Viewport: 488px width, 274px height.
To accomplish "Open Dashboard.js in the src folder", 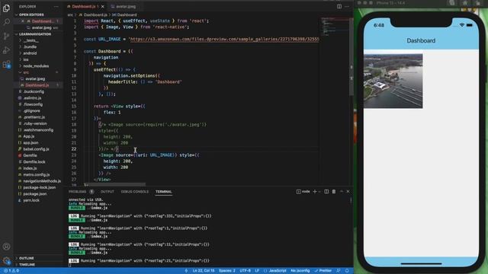I will point(37,85).
